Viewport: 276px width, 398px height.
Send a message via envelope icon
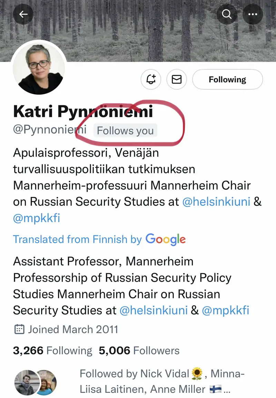177,80
